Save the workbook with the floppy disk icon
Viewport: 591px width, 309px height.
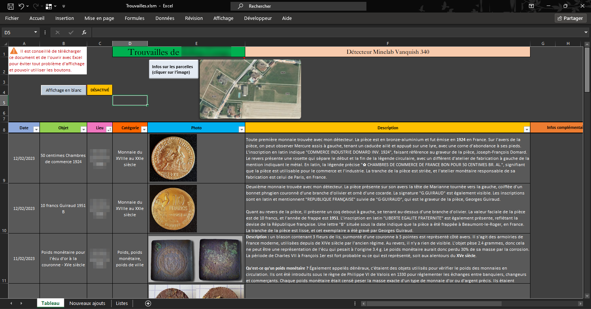coord(11,6)
